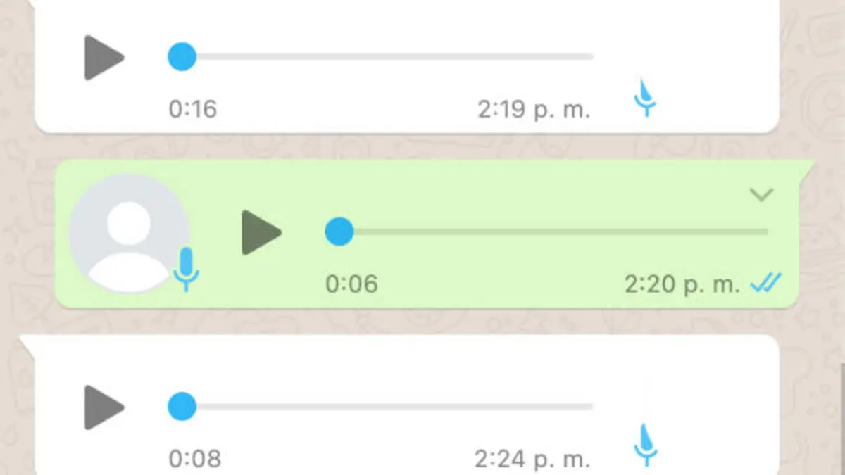This screenshot has width=845, height=475.
Task: Open the gray profile picture avatar
Action: coord(129,234)
